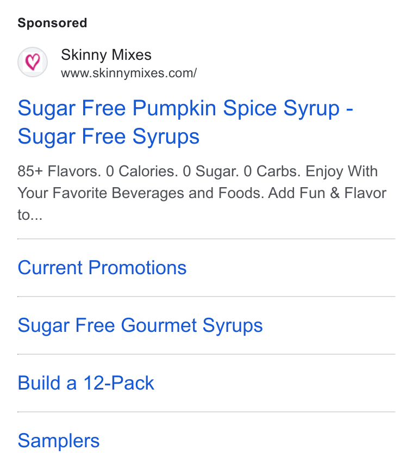Click the words Pumpkin Spice in headline
Screen dimensions: 413x469
204,109
